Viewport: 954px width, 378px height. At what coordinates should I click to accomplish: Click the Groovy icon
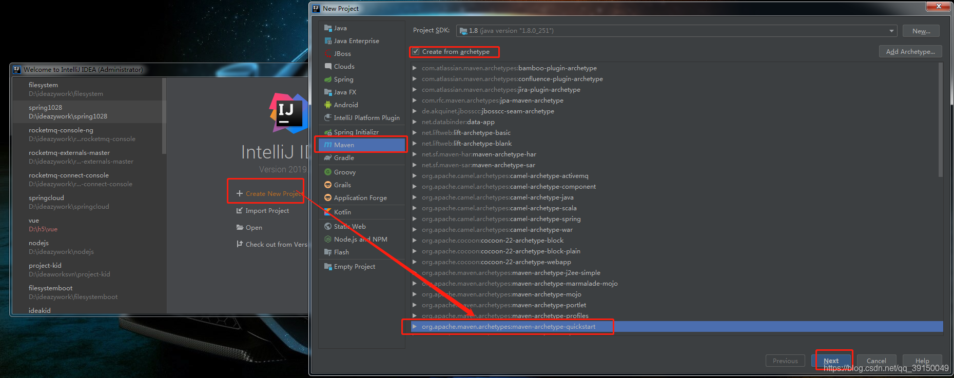[x=328, y=172]
